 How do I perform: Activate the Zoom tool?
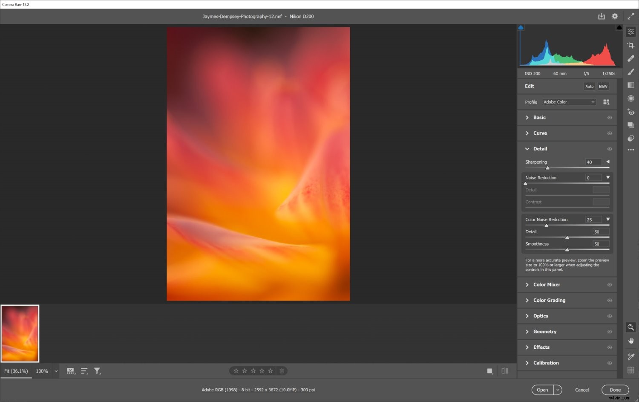pyautogui.click(x=631, y=327)
